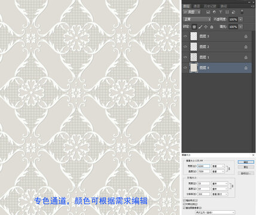The height and width of the screenshot is (215, 257).
Task: Open document width unit dropdown
Action: [219, 183]
